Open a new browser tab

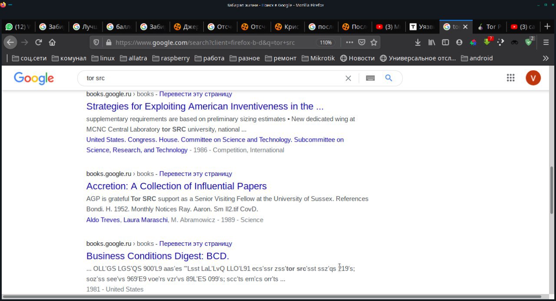point(547,26)
